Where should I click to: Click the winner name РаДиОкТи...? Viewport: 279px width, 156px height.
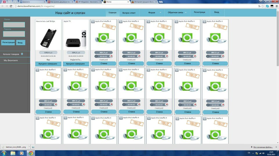click(76, 60)
